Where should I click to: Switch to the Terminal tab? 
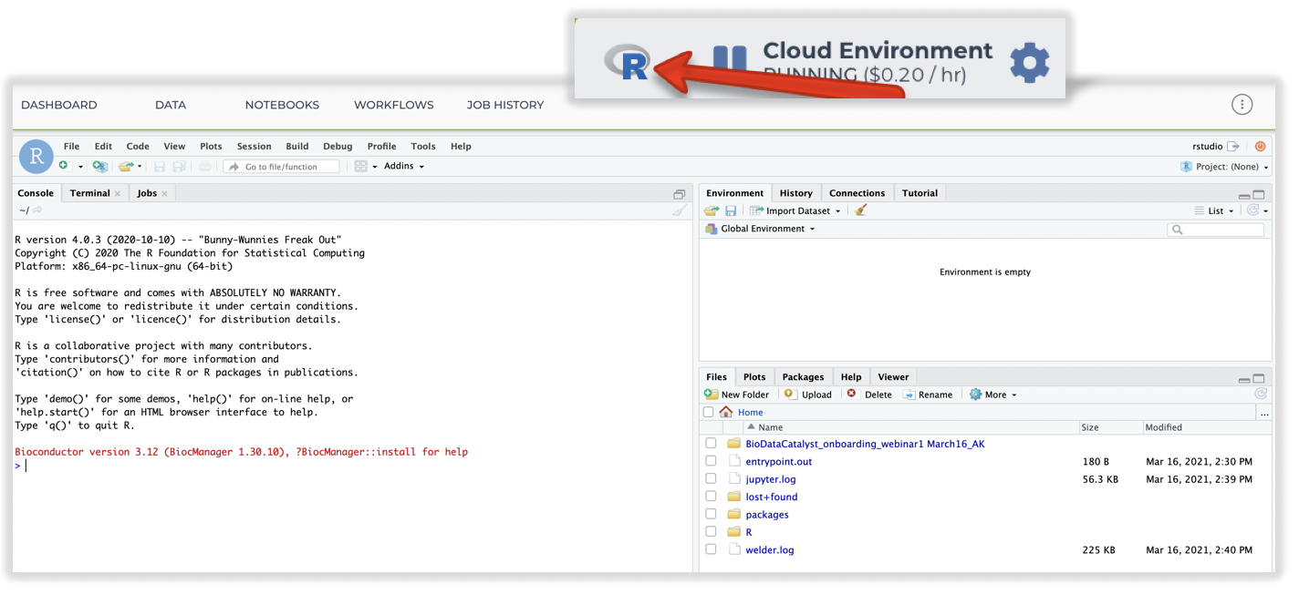pos(89,193)
